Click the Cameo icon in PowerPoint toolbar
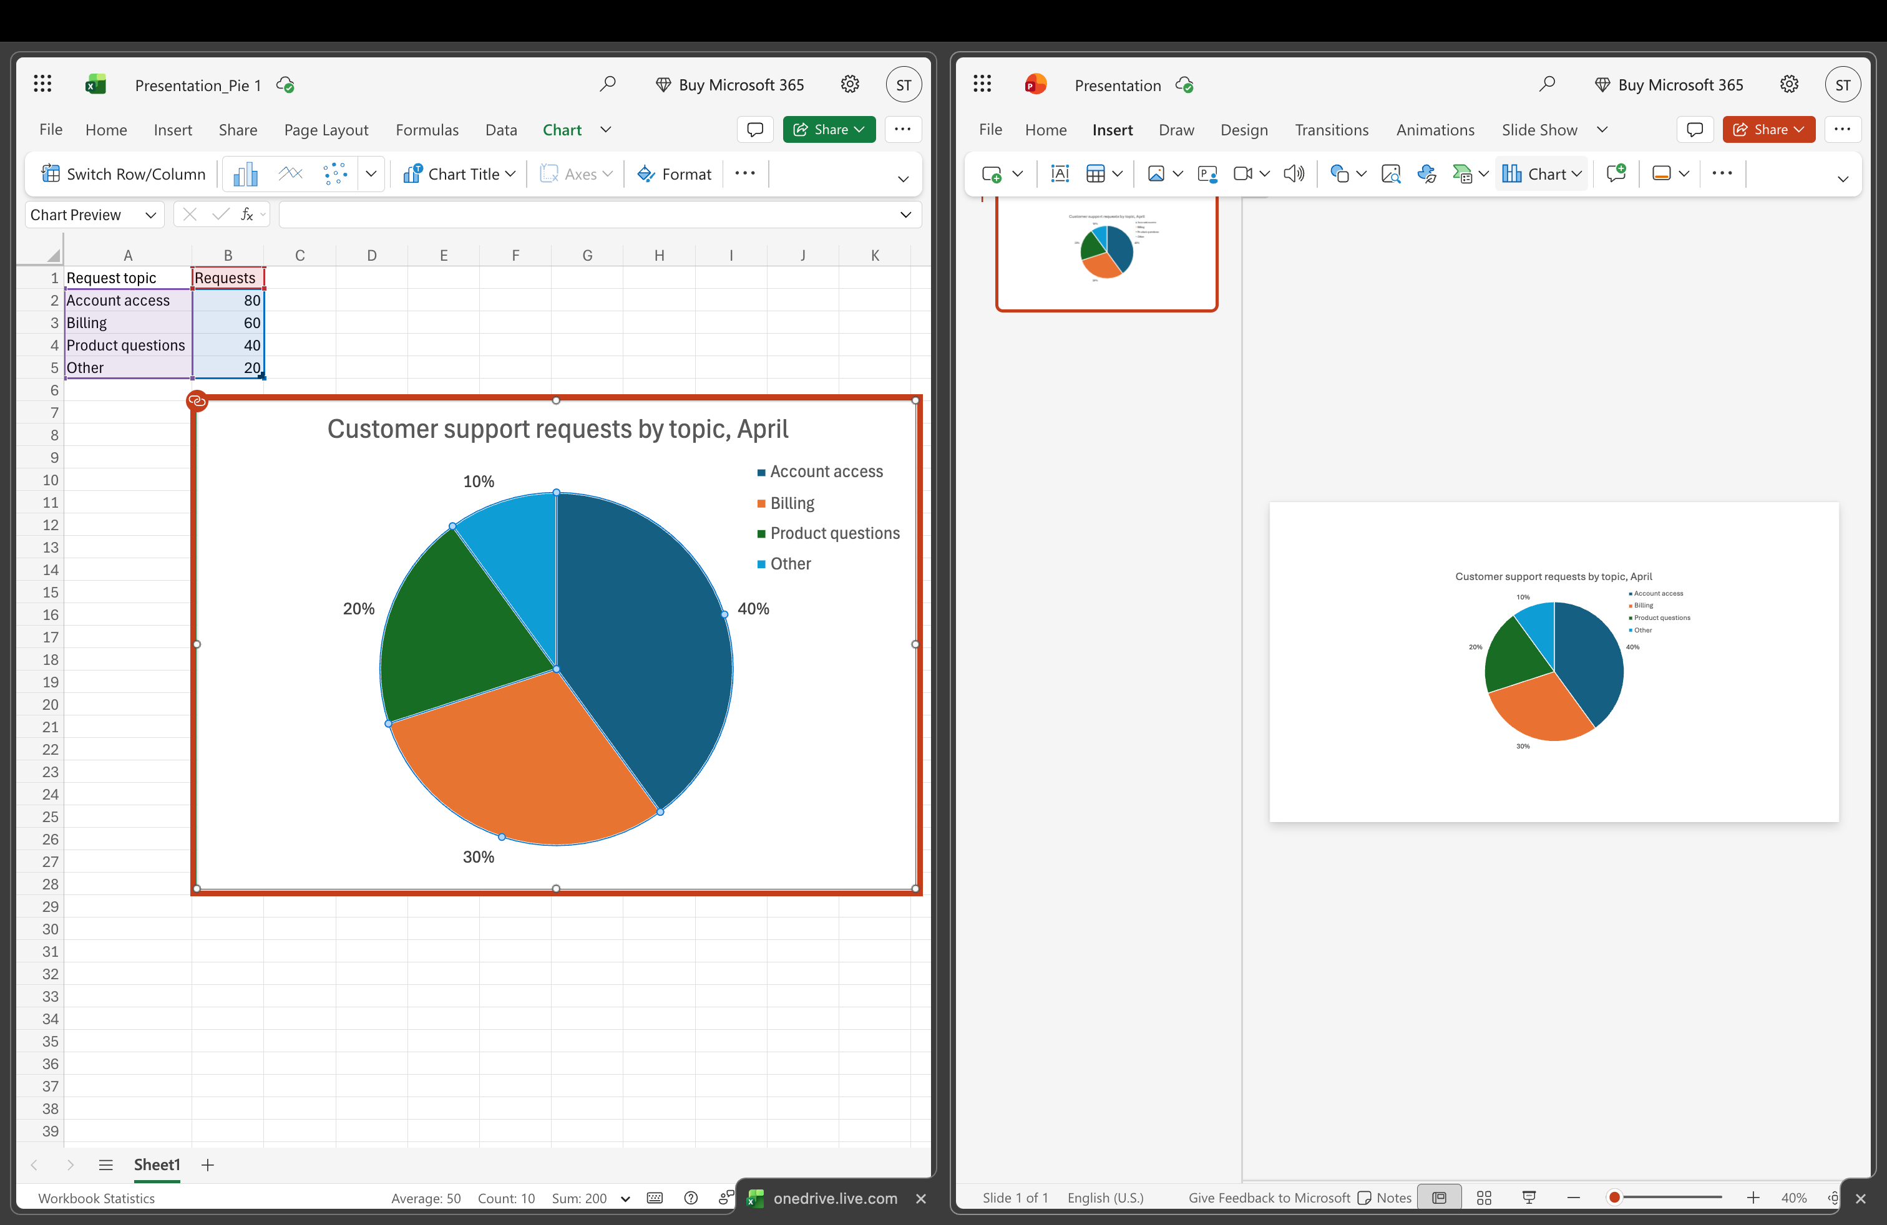This screenshot has width=1887, height=1225. click(x=1207, y=173)
